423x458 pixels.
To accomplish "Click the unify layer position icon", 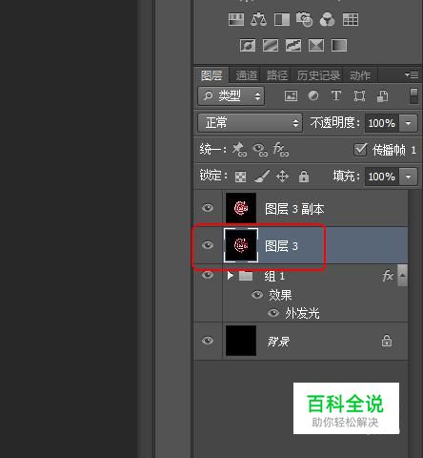I will [239, 149].
